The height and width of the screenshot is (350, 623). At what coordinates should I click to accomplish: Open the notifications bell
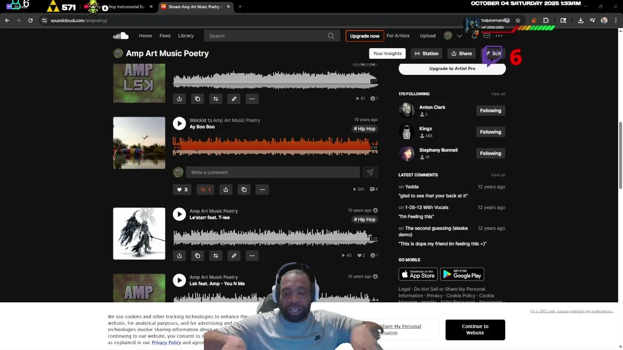(x=474, y=35)
